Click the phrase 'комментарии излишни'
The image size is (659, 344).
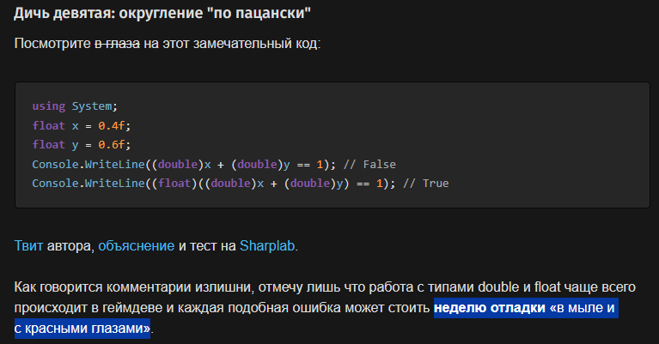pyautogui.click(x=179, y=287)
